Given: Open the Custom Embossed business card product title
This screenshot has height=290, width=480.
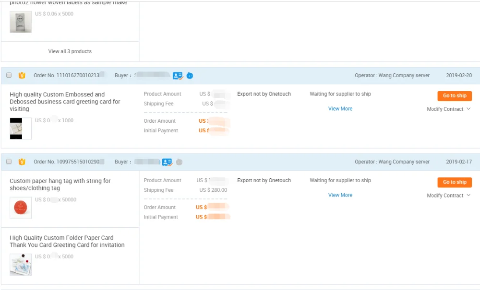Looking at the screenshot, I should [x=65, y=102].
